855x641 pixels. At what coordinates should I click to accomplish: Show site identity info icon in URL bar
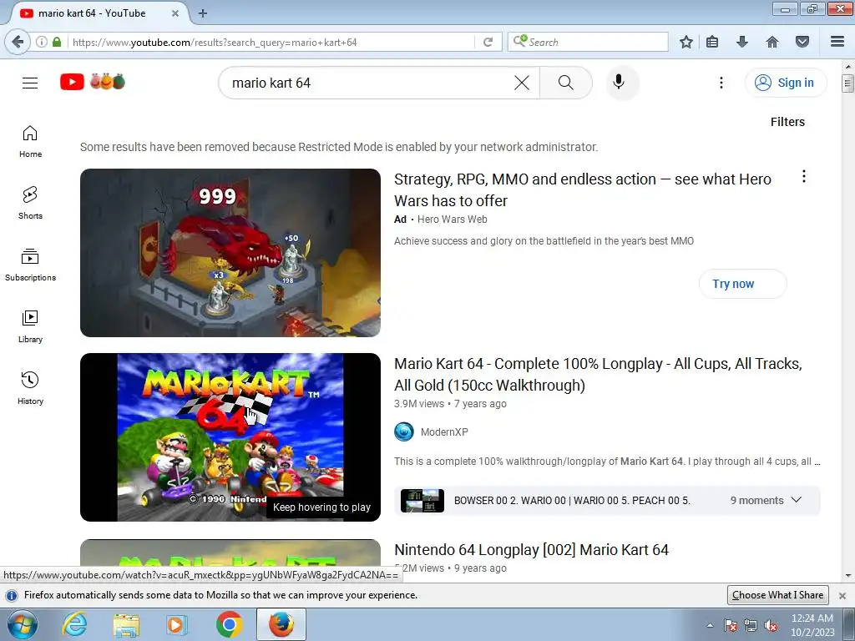tap(42, 42)
